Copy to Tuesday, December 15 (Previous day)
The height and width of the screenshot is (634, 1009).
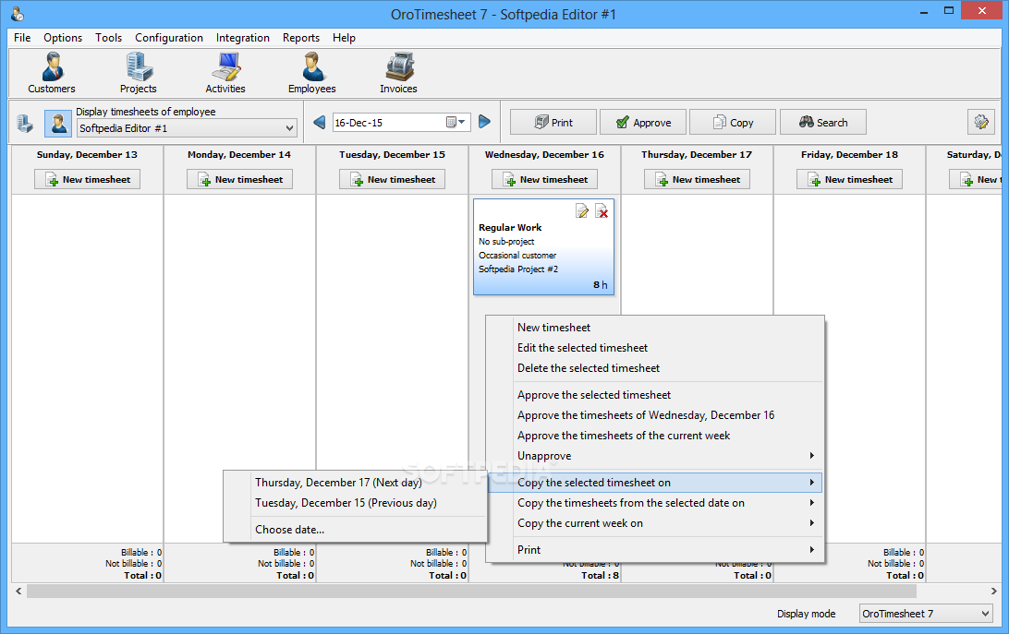355,503
